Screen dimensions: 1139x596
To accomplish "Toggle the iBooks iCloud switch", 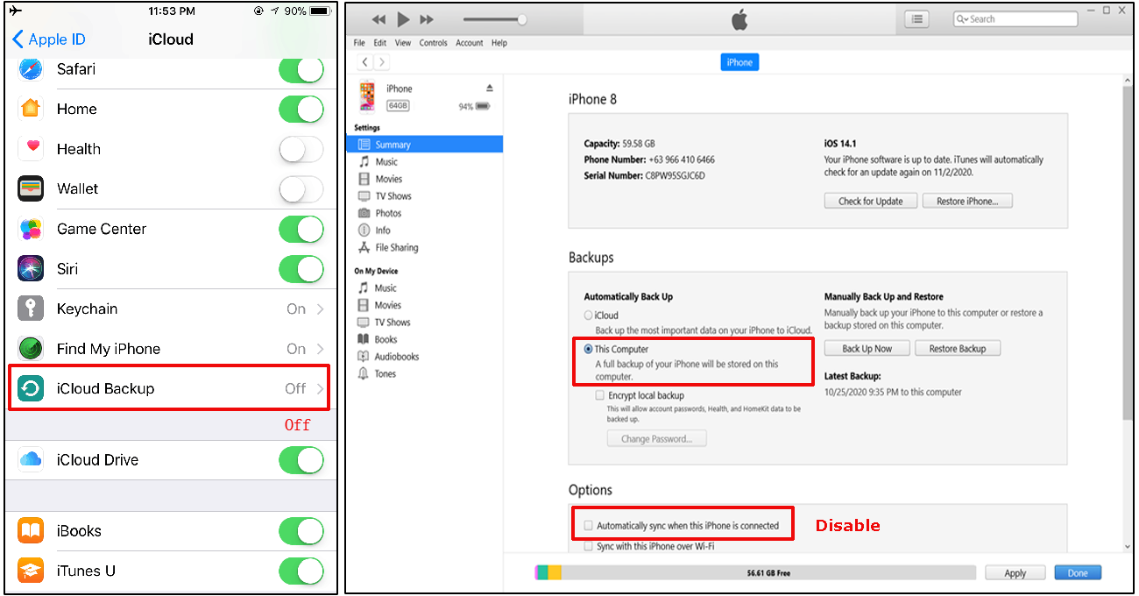I will [301, 531].
